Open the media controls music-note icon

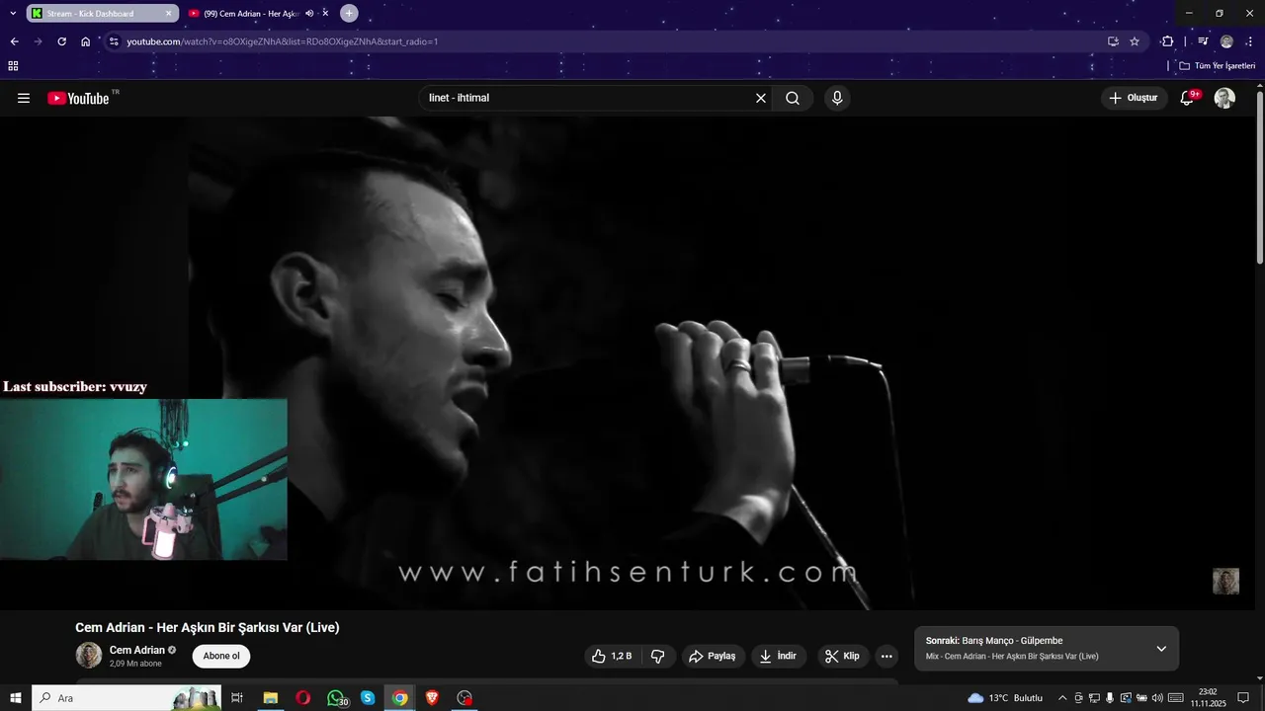1203,41
